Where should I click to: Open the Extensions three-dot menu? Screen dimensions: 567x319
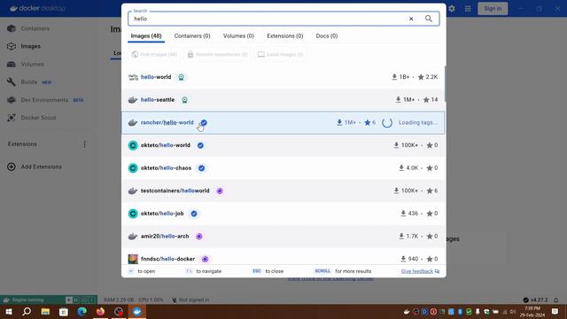click(x=84, y=144)
